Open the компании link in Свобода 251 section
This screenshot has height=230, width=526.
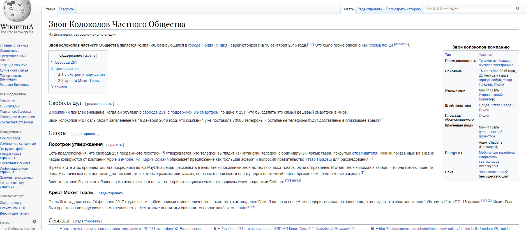pos(61,112)
